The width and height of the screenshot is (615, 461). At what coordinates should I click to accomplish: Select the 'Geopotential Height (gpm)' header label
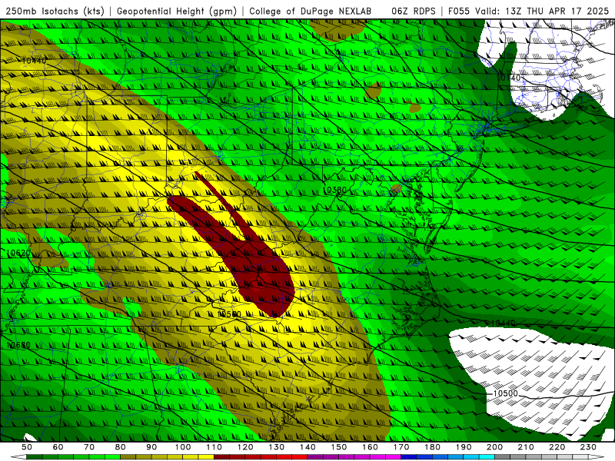[177, 12]
